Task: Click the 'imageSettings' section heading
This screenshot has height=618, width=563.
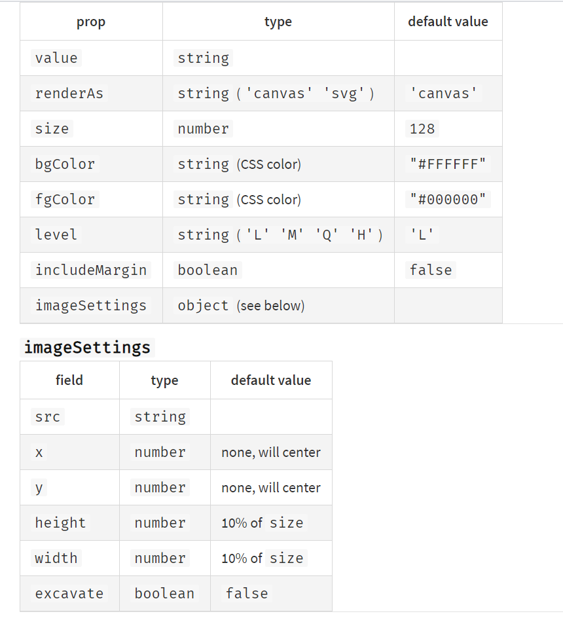Action: click(87, 347)
